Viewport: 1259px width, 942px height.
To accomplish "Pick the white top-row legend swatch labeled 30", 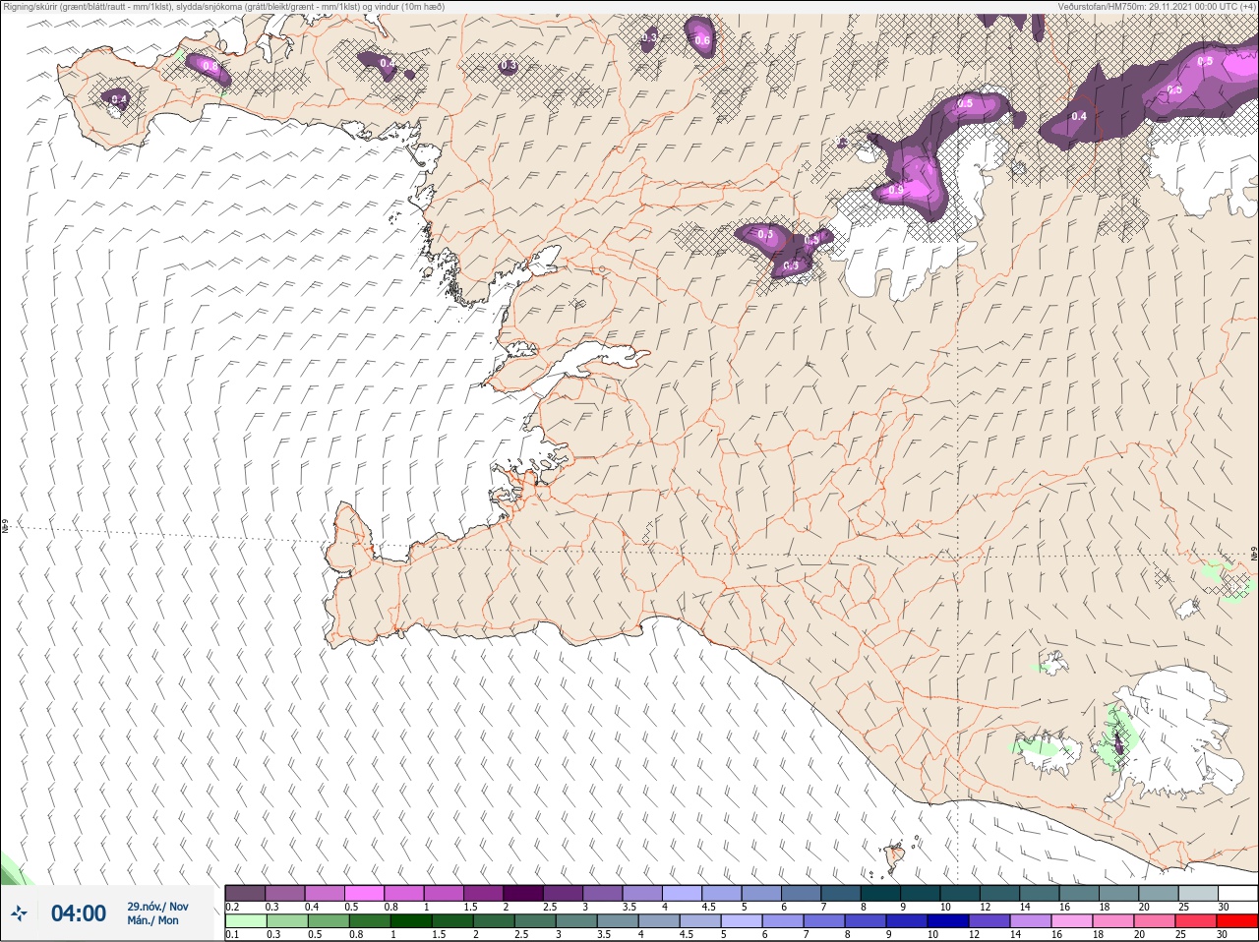I will point(1237,893).
